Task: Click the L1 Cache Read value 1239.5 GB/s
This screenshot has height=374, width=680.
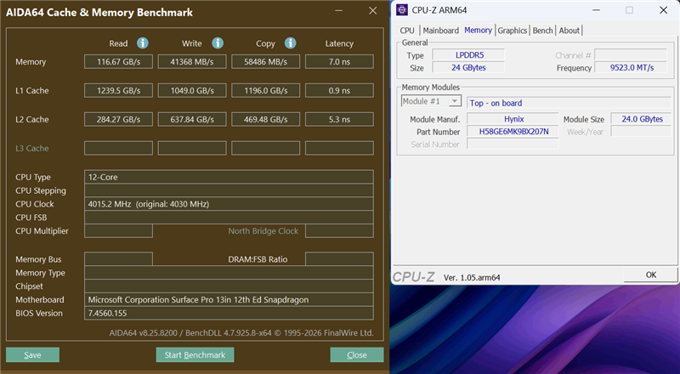Action: click(118, 91)
